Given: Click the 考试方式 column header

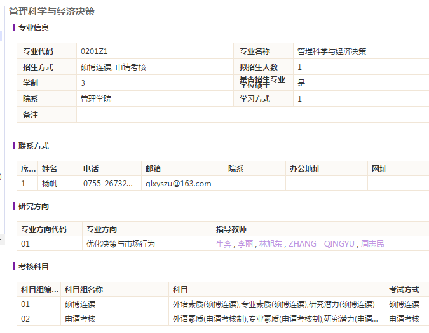Looking at the screenshot, I should pyautogui.click(x=404, y=290).
